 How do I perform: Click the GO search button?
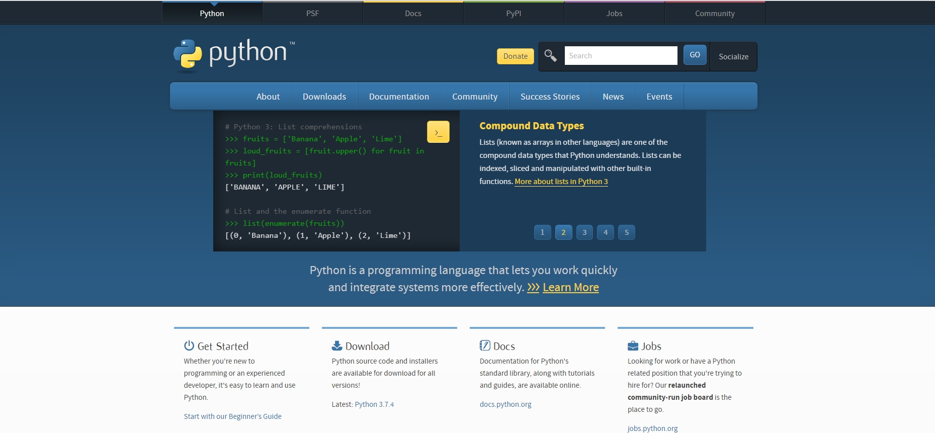click(x=695, y=55)
